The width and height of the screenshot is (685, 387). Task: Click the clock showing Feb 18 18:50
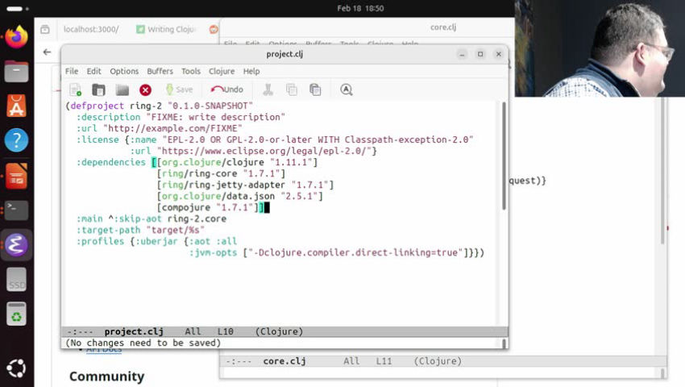pos(360,8)
